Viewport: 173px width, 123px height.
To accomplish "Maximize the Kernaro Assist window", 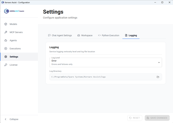I will (x=162, y=2).
